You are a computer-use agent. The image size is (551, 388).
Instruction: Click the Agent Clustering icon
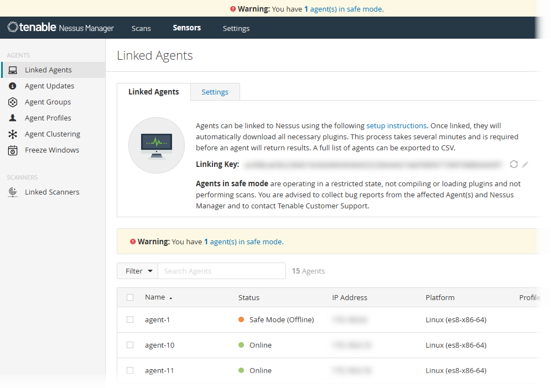pos(13,134)
